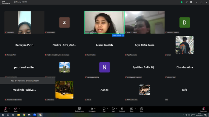
Task: Click the Z avatar of zoom baa02
Action: pyautogui.click(x=64, y=22)
